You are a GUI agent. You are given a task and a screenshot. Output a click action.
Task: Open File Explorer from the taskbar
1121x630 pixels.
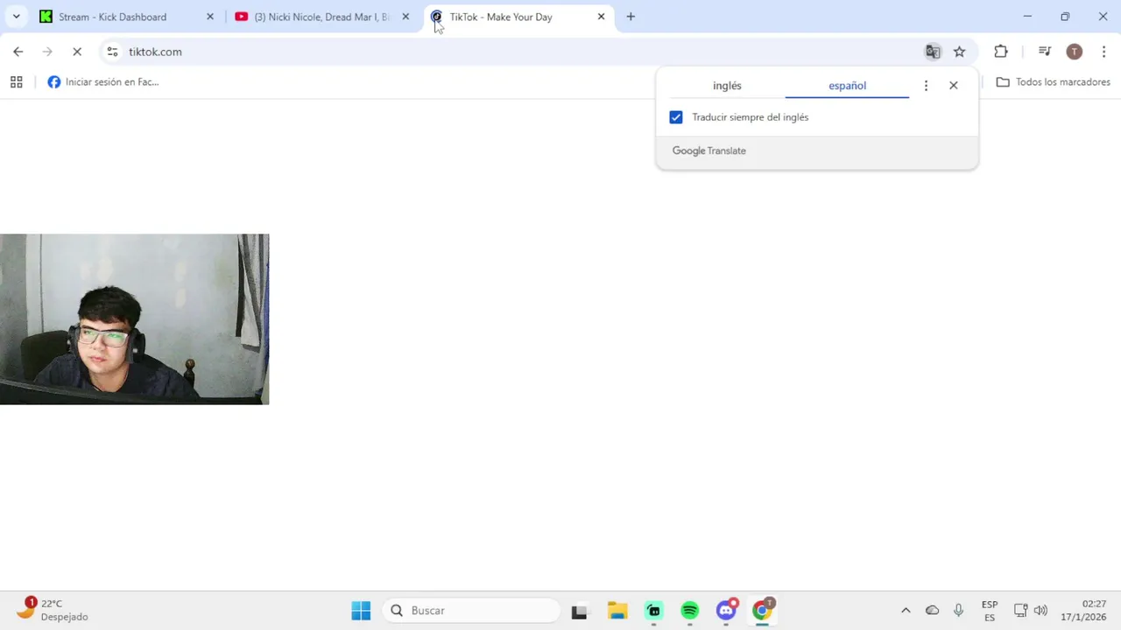tap(617, 610)
